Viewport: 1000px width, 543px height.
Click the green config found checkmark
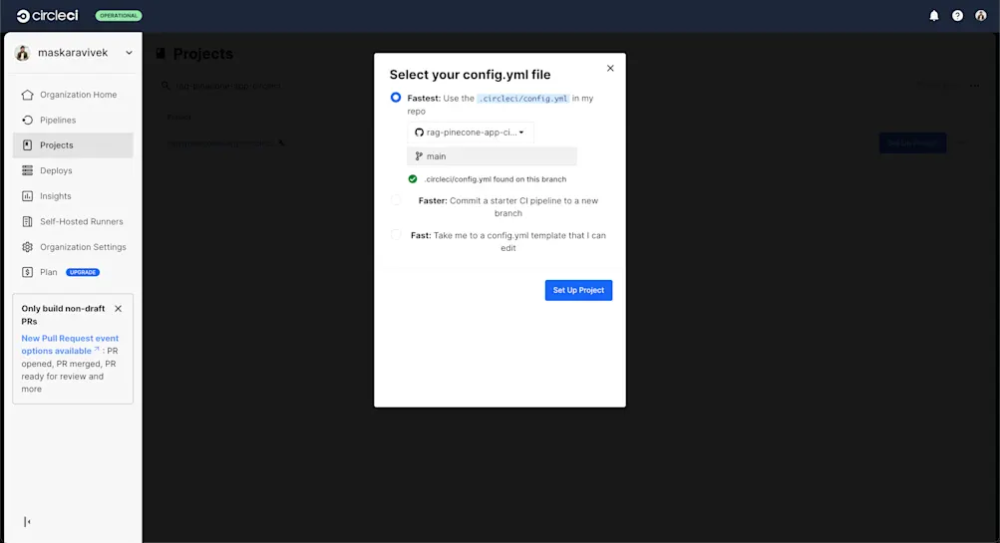coord(413,179)
